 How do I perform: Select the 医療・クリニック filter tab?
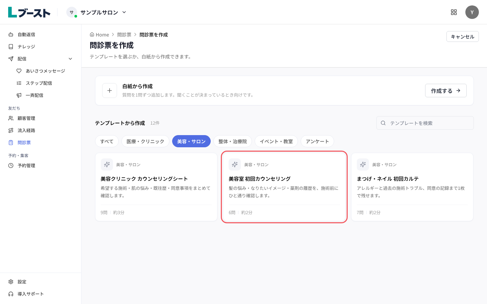click(x=145, y=141)
